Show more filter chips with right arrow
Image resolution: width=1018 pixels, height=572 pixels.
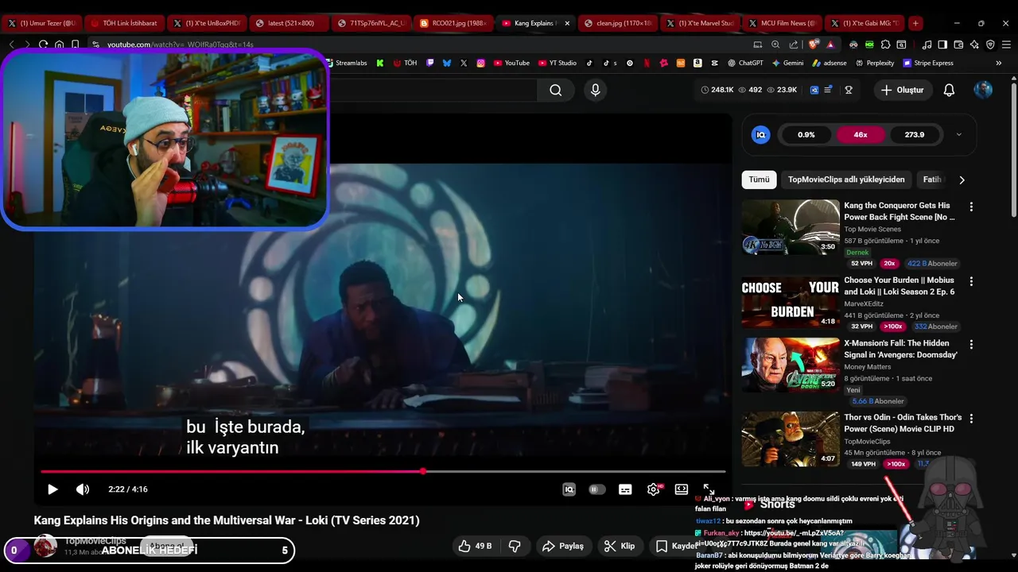[x=962, y=180]
